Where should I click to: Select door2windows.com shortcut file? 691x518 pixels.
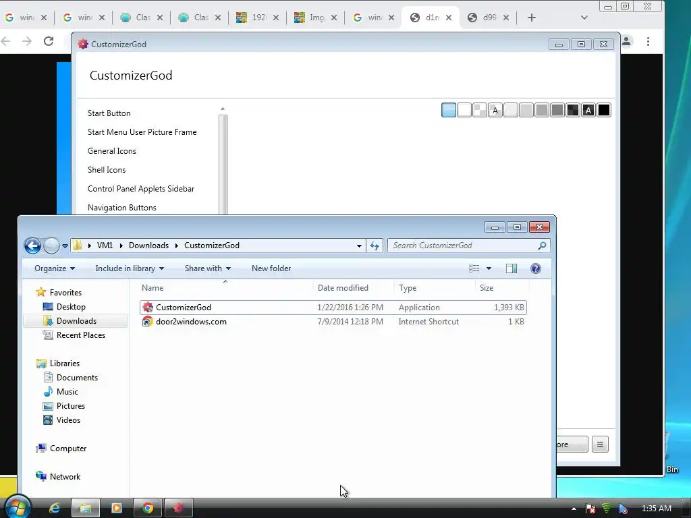tap(333, 322)
